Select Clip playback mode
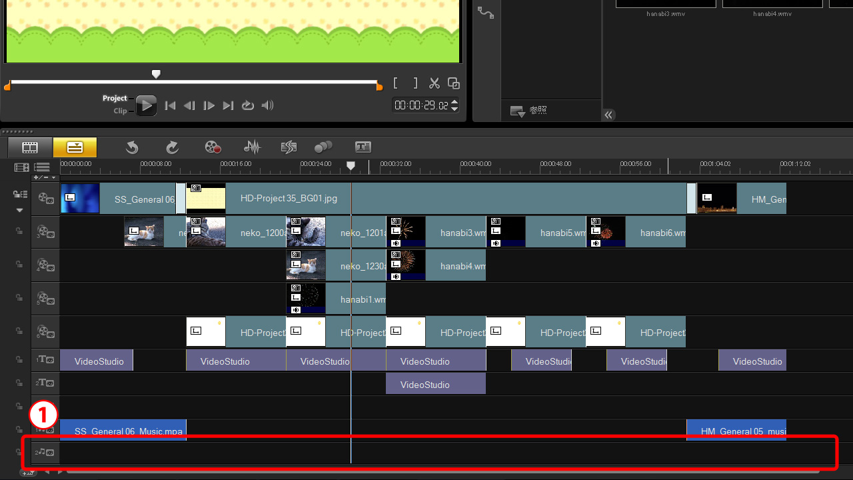Screen dimensions: 853x480 [120, 111]
